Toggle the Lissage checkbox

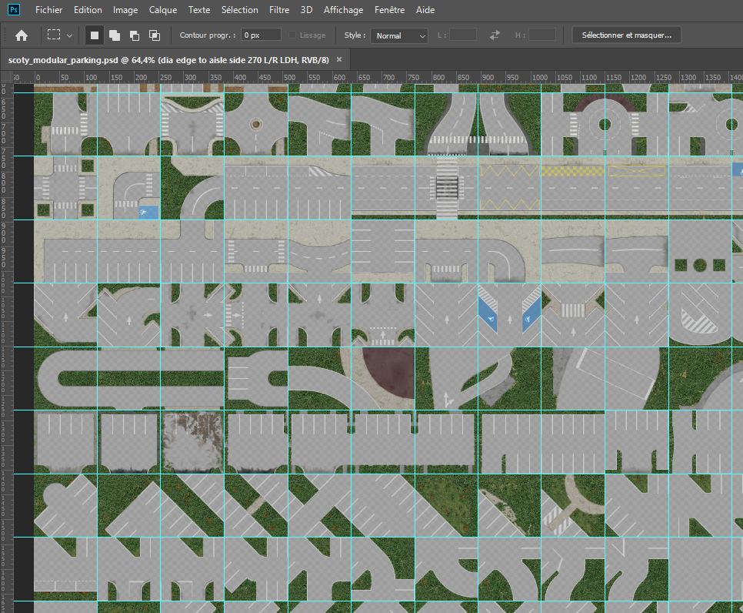click(292, 35)
